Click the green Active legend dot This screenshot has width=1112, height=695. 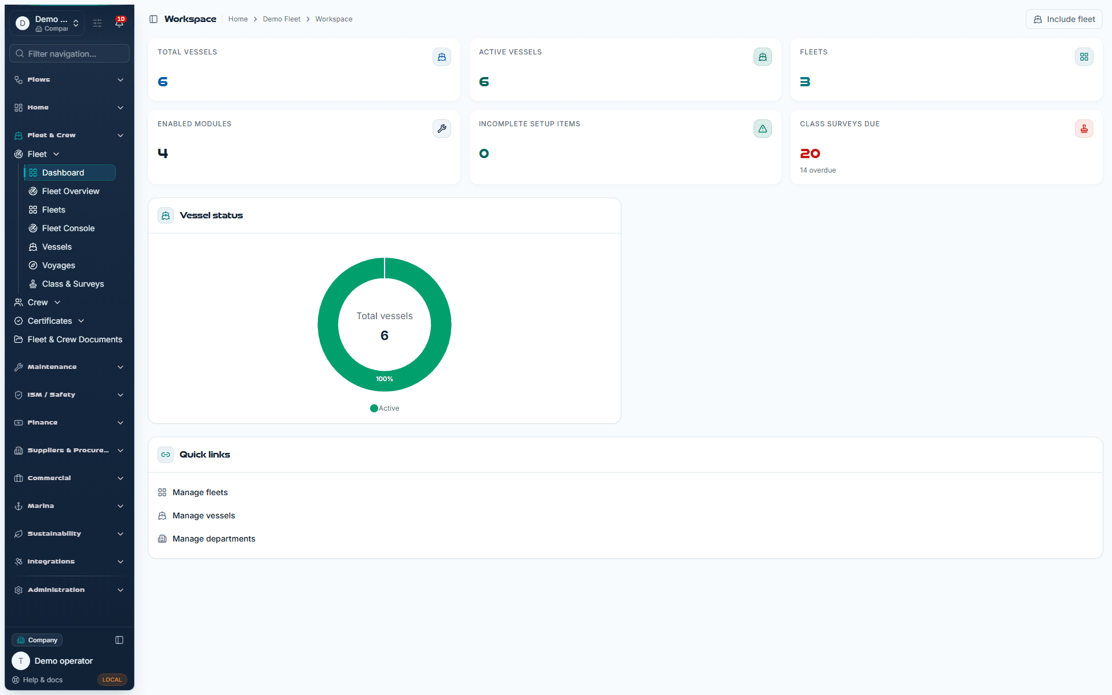374,408
